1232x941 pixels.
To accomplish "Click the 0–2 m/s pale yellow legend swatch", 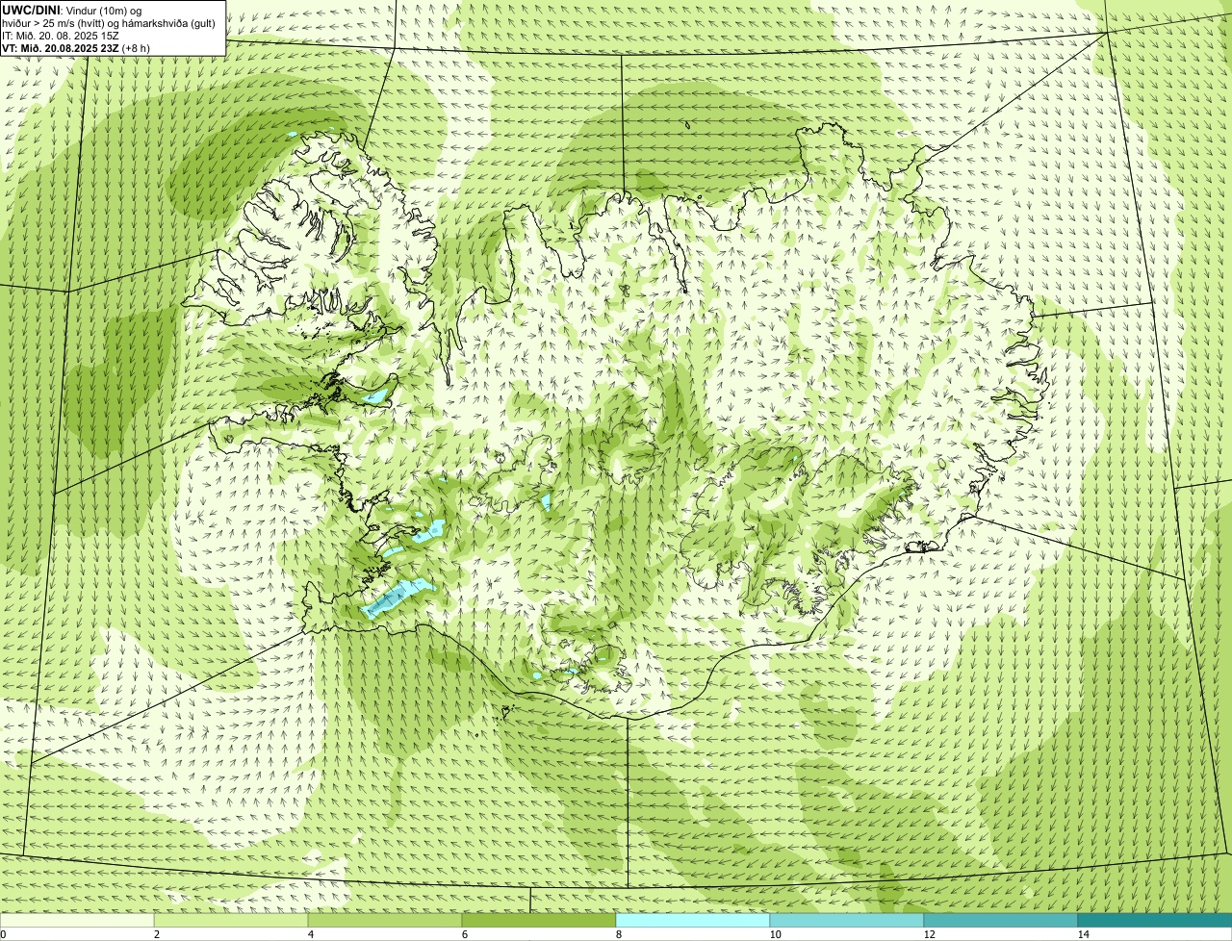I will (77, 920).
